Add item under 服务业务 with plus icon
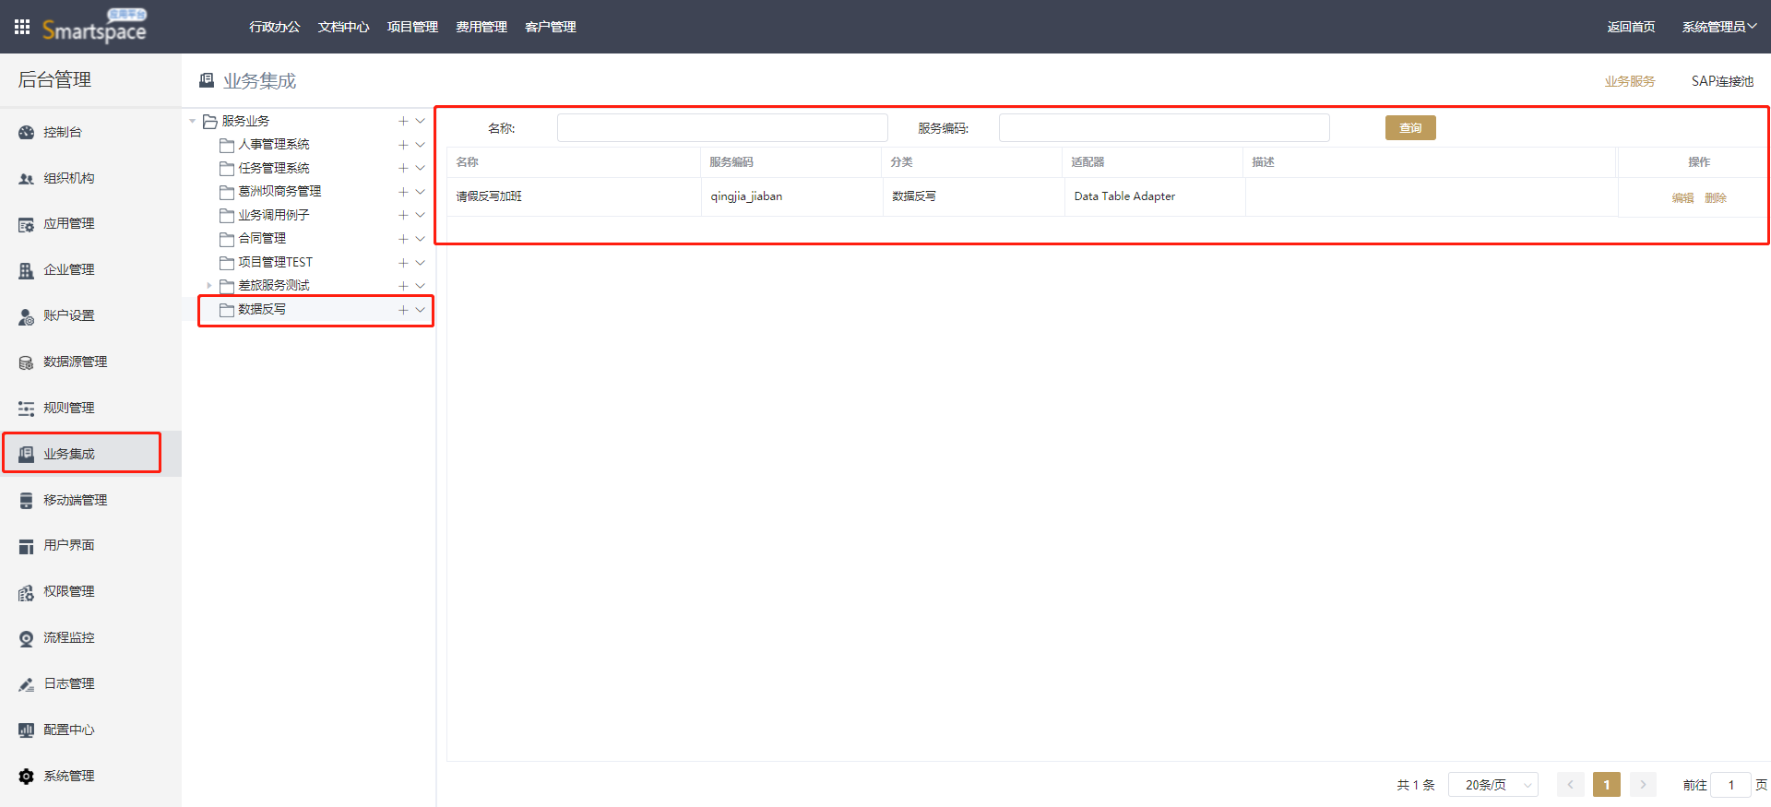This screenshot has width=1771, height=807. pyautogui.click(x=403, y=121)
